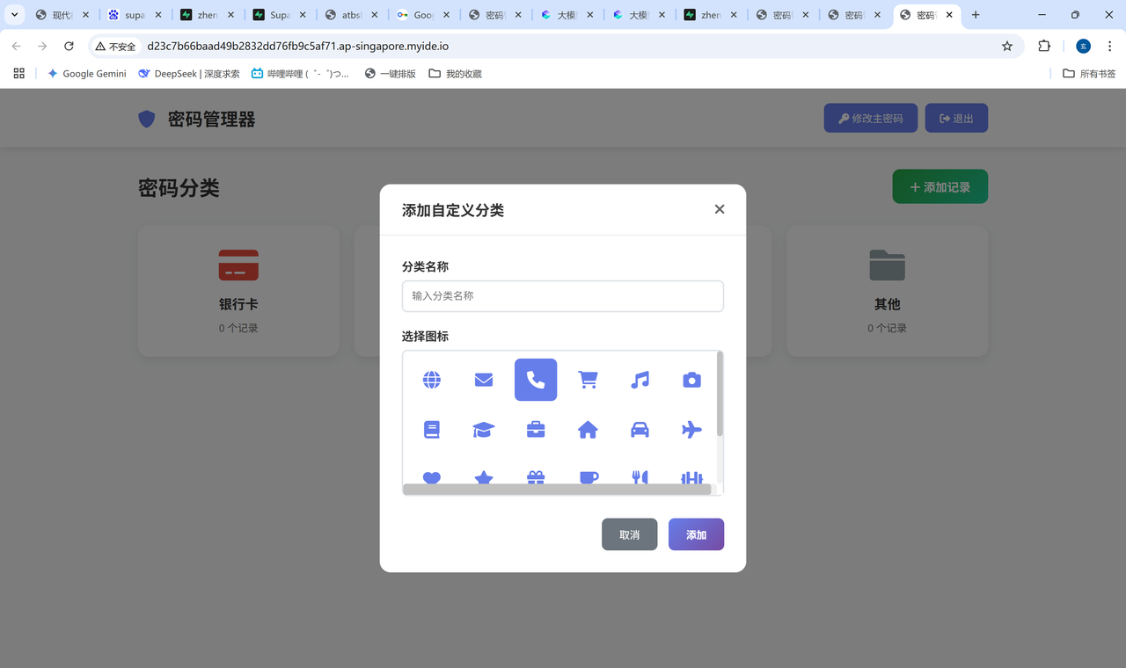This screenshot has height=668, width=1126.
Task: Open a new browser tab
Action: tap(976, 15)
